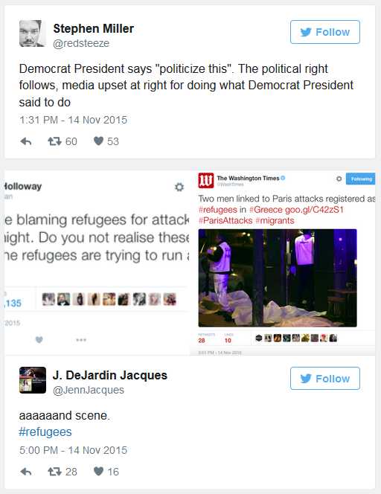Reply to Stephen Miller's tweet

pyautogui.click(x=26, y=142)
